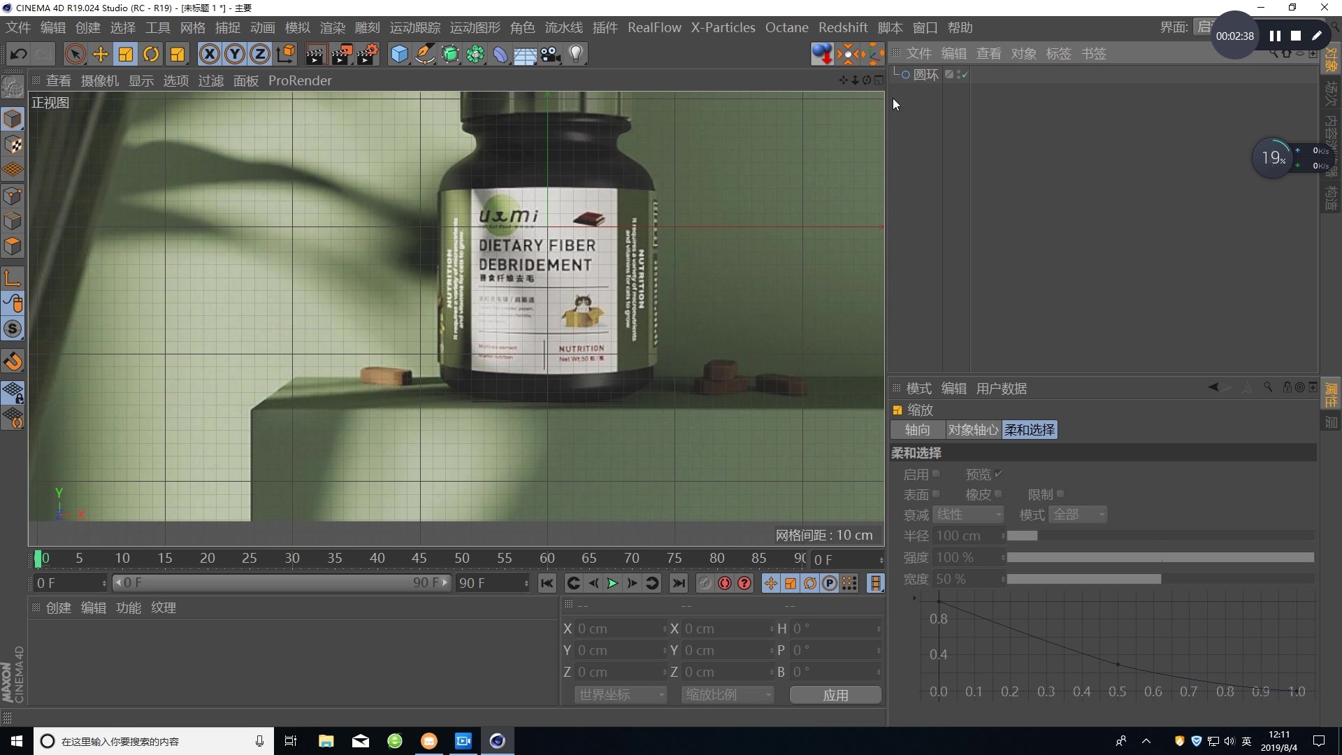
Task: Toggle the Y-axis lock
Action: [234, 54]
